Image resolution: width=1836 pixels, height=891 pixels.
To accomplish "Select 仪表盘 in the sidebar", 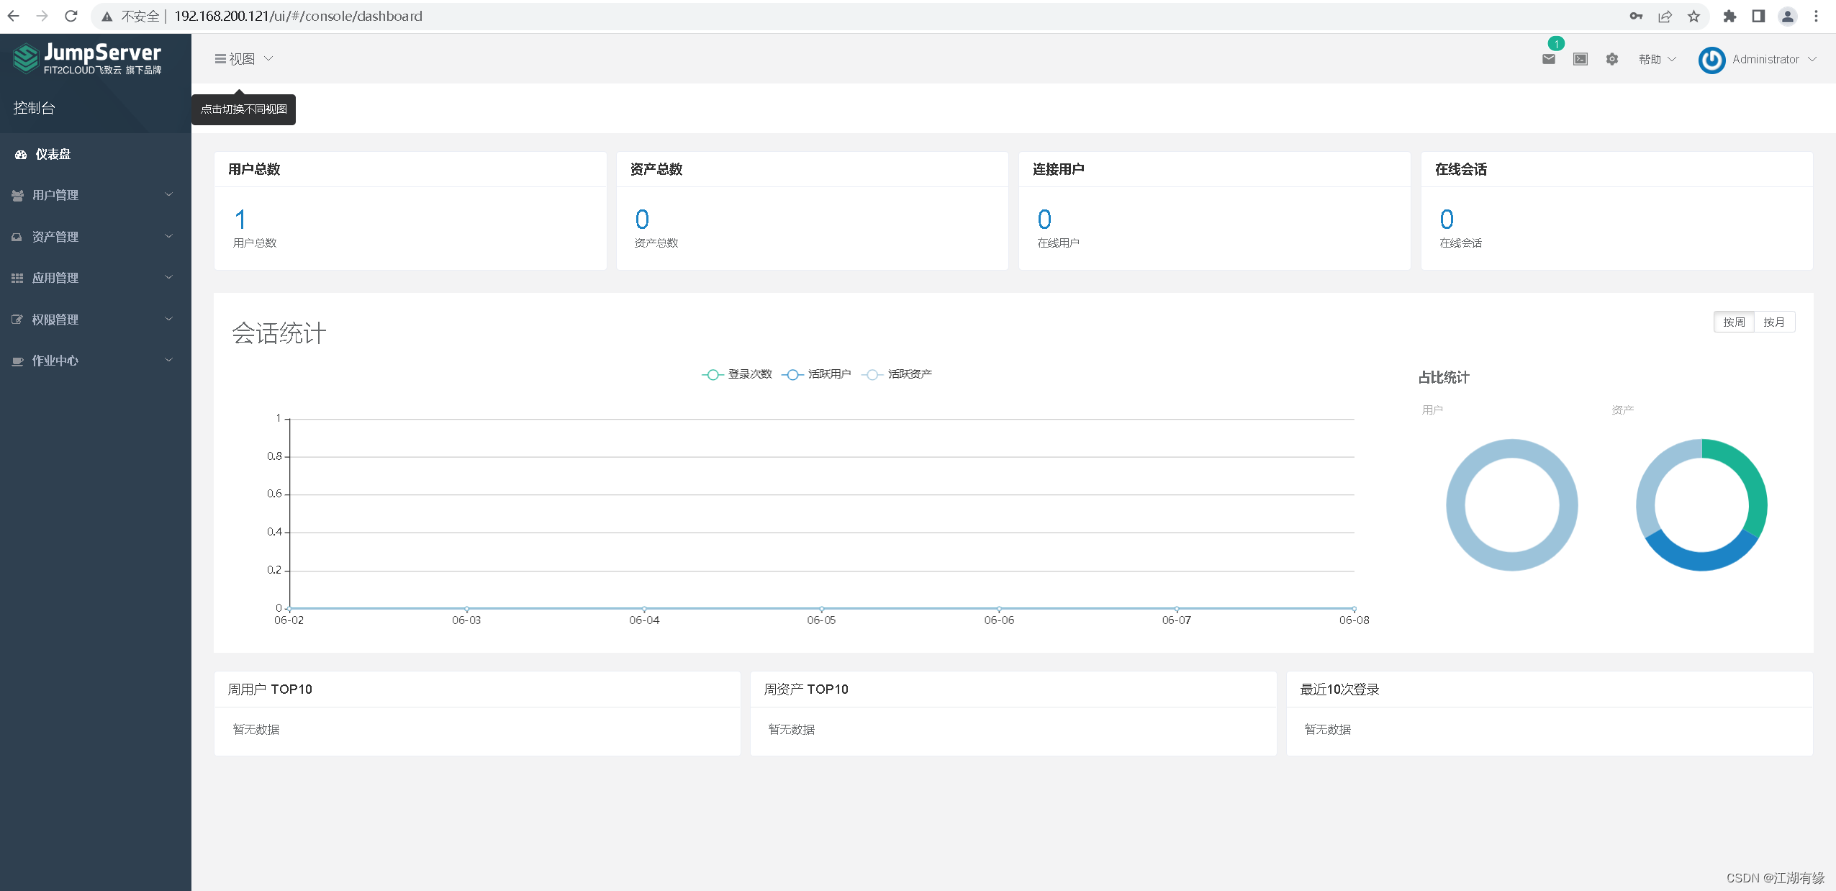I will (53, 154).
